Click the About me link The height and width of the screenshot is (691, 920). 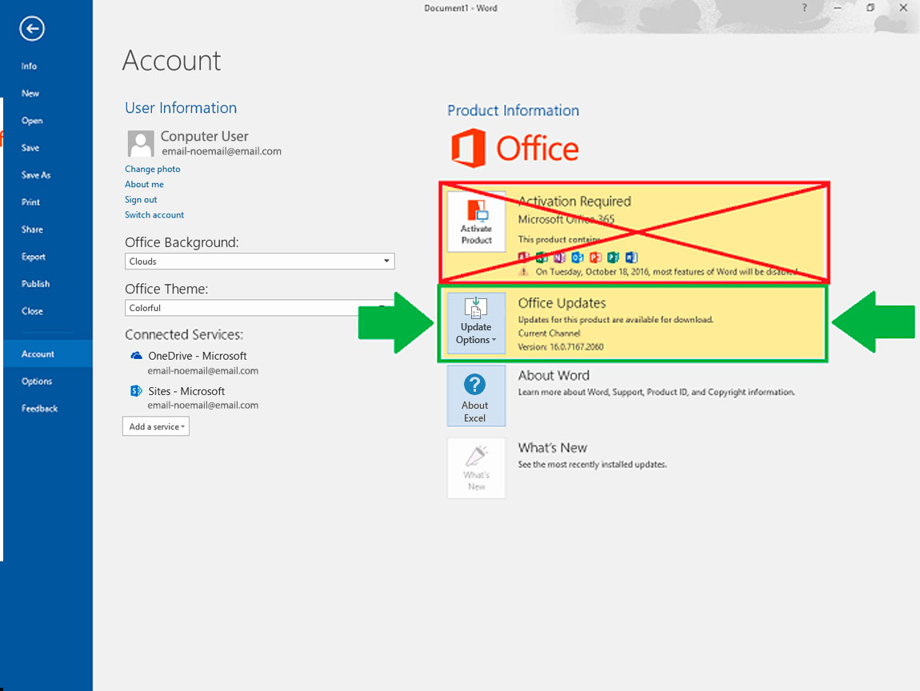[x=144, y=185]
